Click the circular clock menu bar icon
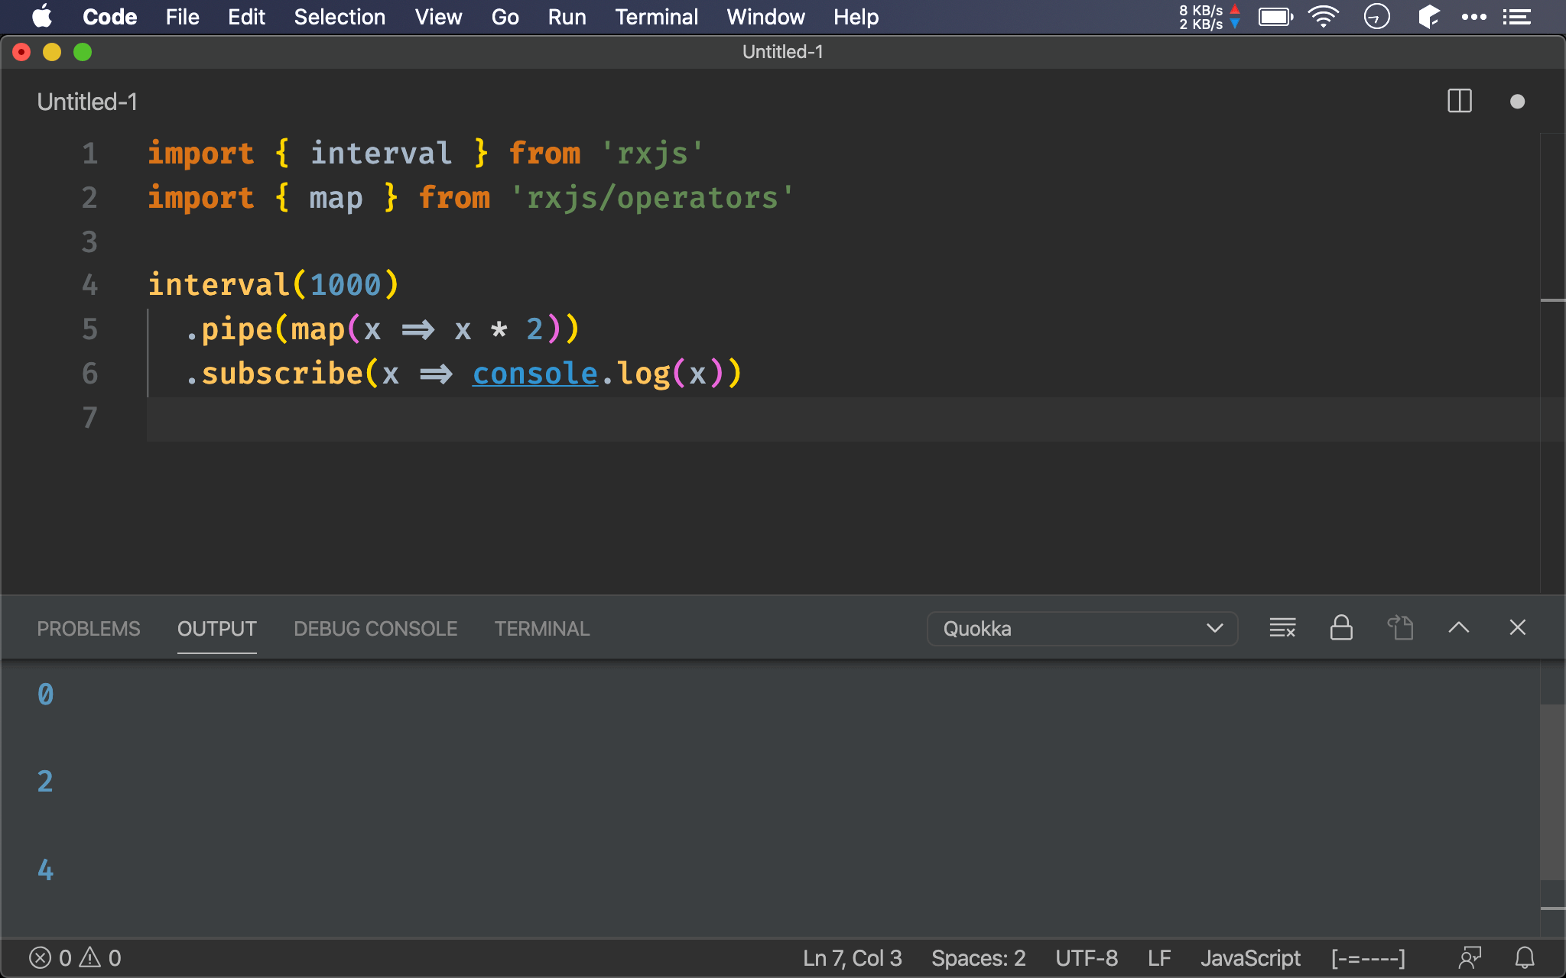1566x978 pixels. click(x=1376, y=17)
